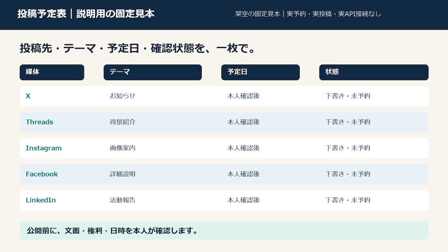Select the LinkedIn media name
Viewport: 448px width, 252px height.
41,200
